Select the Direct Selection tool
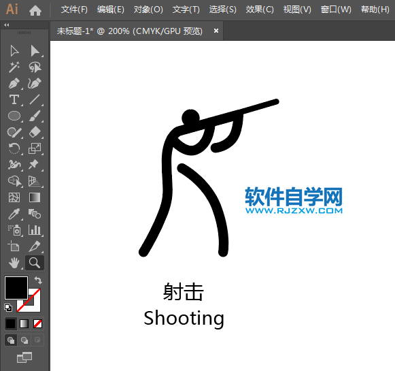This screenshot has width=395, height=371. coord(35,51)
